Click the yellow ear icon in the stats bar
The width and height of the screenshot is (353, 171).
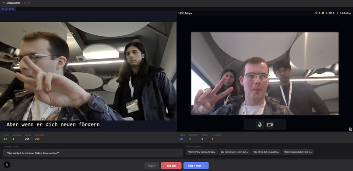click(x=323, y=13)
